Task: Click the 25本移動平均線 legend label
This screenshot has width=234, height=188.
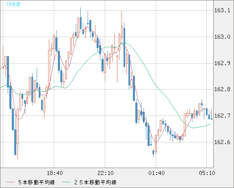Action: [95, 182]
